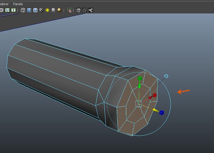
Task: Toggle Isolate Select icon with red cursor
Action: (69, 10)
